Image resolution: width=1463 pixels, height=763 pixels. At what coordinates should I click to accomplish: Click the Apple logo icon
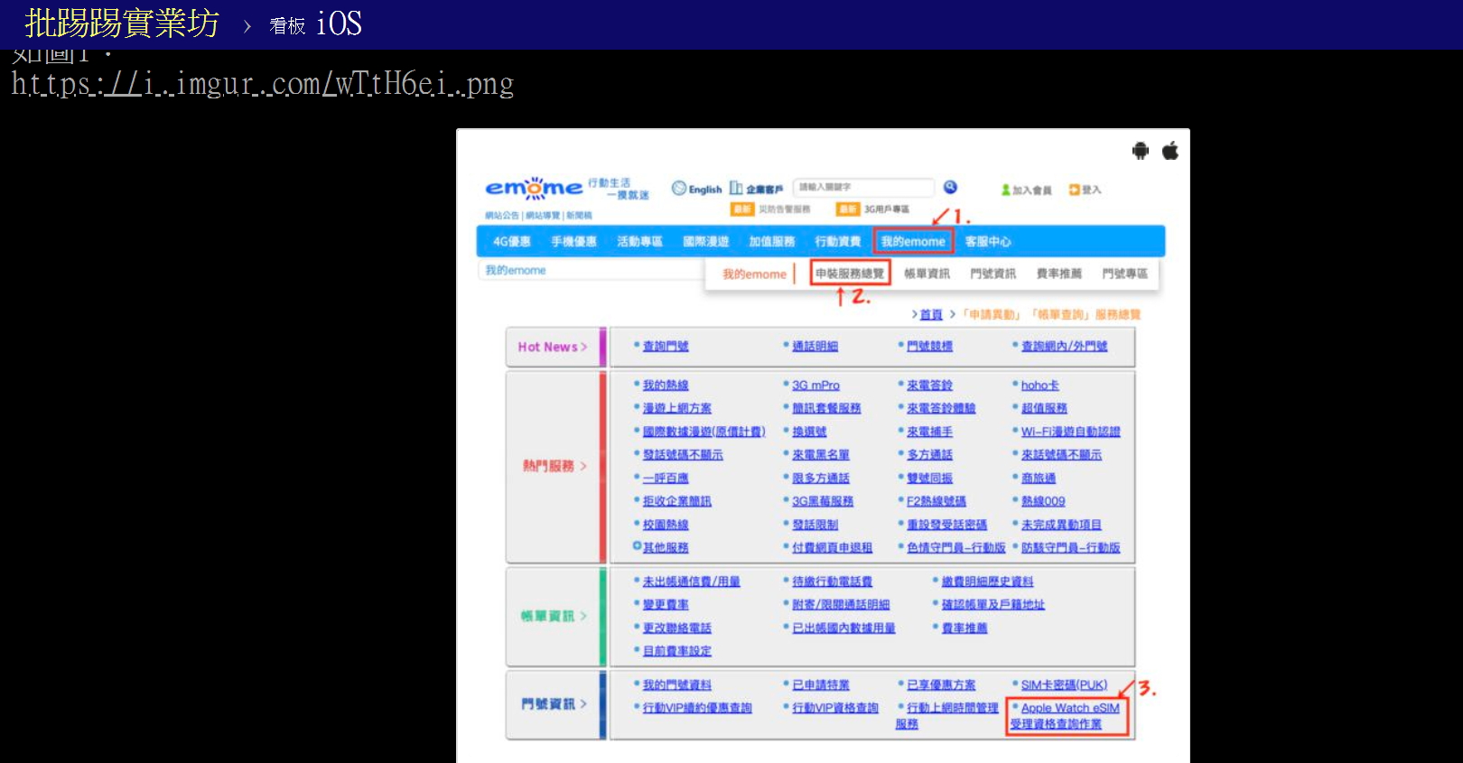(1170, 151)
